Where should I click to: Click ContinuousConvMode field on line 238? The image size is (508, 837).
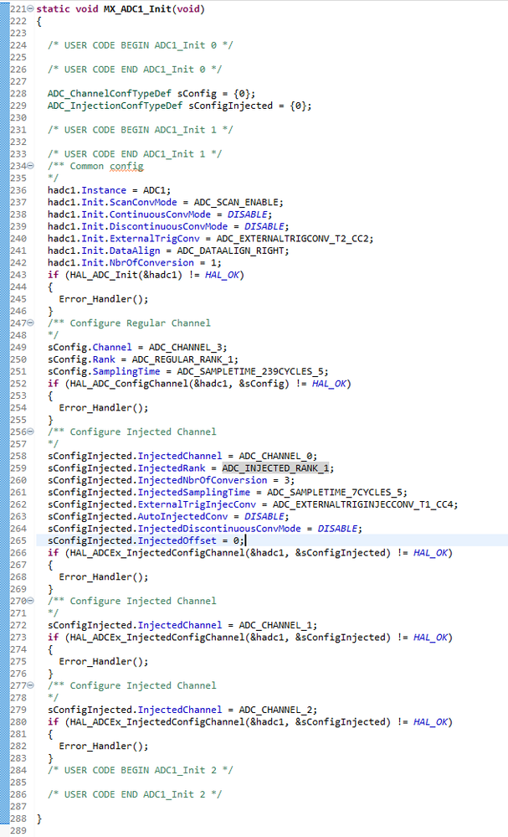[x=160, y=214]
